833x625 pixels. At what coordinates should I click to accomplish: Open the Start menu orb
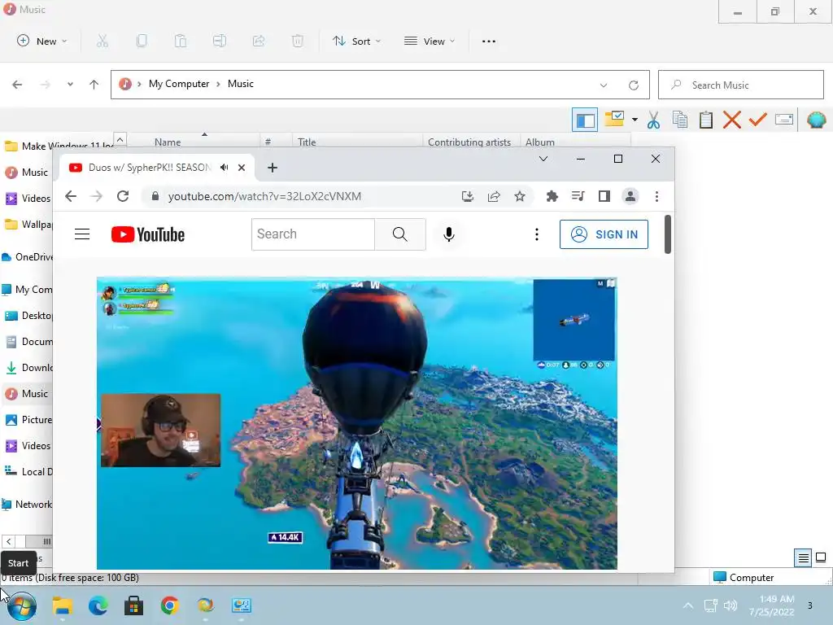pyautogui.click(x=22, y=605)
